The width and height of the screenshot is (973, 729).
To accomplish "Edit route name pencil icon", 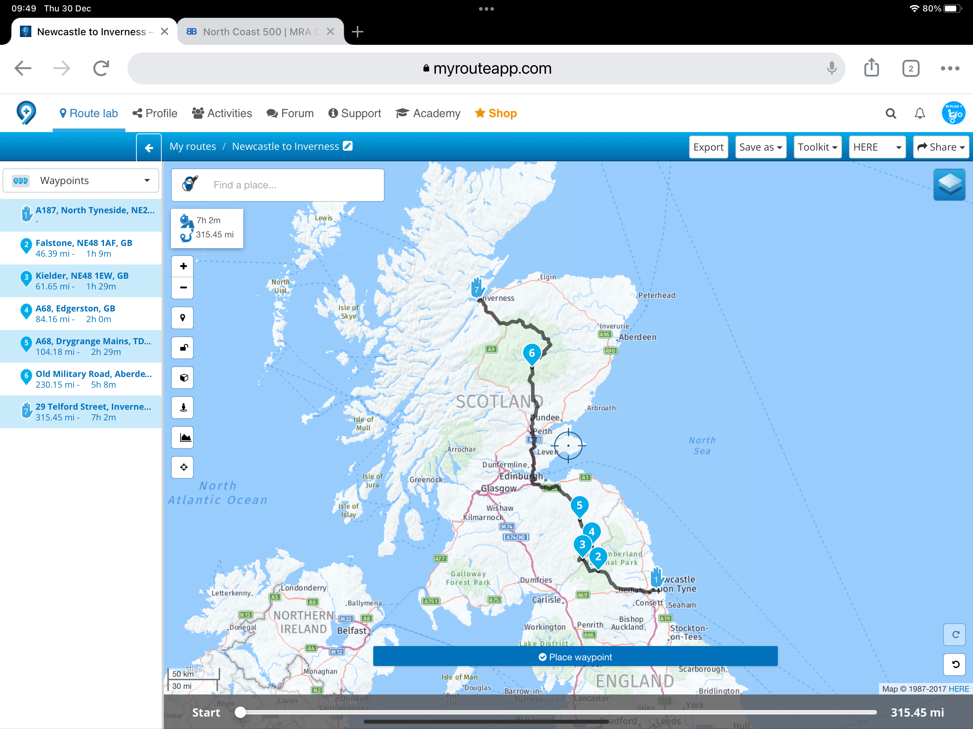I will click(348, 146).
